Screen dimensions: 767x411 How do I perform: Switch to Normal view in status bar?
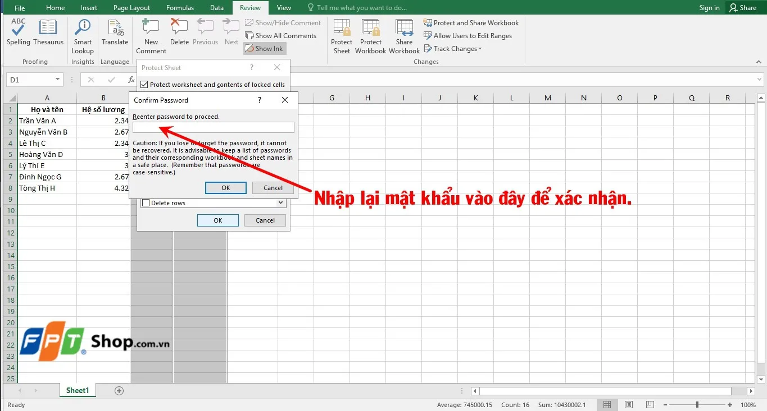[x=607, y=405]
